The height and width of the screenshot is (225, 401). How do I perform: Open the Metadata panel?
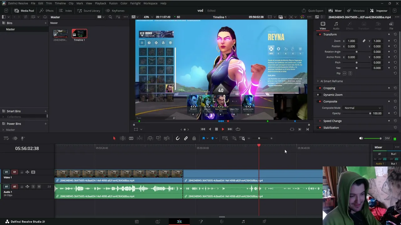coord(356,11)
